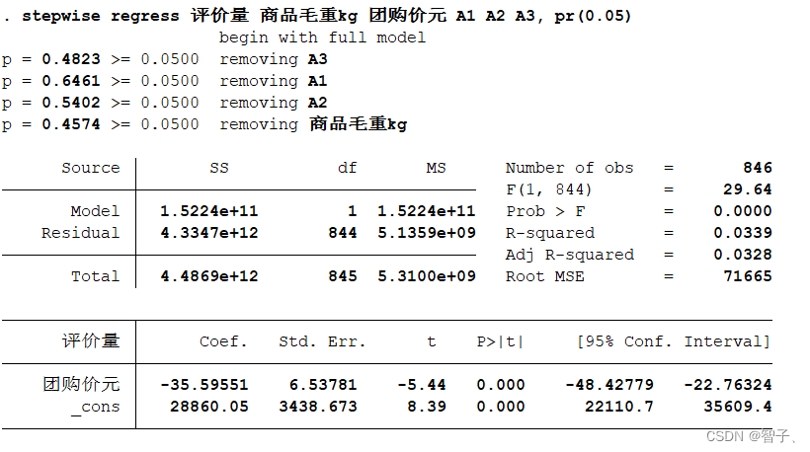Viewport: 810px width, 452px height.
Task: Click 'removing 商品毛重kg' text
Action: coord(313,124)
